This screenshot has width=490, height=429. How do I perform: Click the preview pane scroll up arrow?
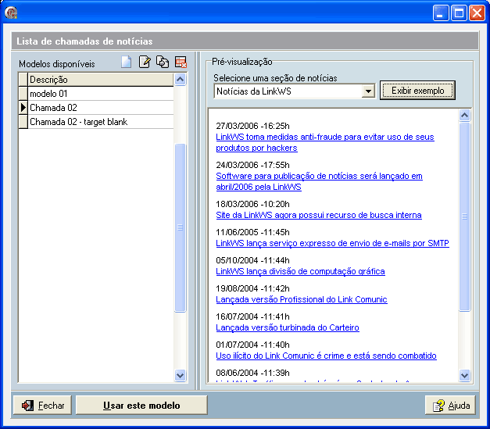click(x=465, y=116)
